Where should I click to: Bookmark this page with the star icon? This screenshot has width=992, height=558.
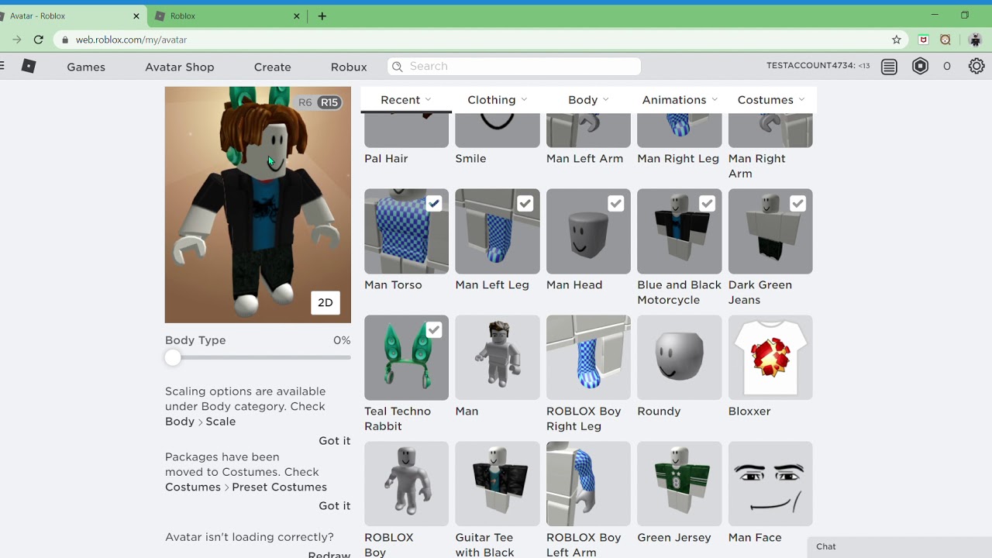(897, 40)
